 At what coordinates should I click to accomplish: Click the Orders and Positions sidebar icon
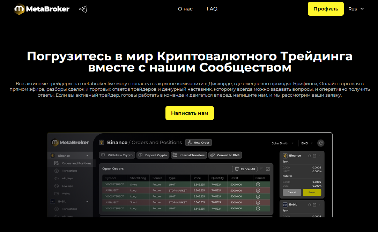(x=57, y=163)
